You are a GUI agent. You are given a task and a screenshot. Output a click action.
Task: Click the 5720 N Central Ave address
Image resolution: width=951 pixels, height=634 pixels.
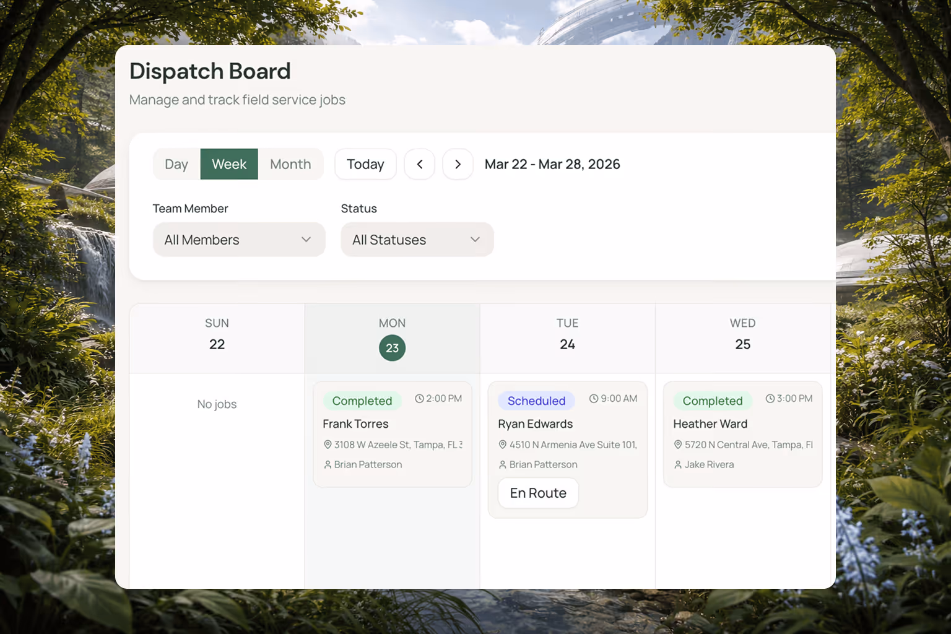[x=749, y=445]
